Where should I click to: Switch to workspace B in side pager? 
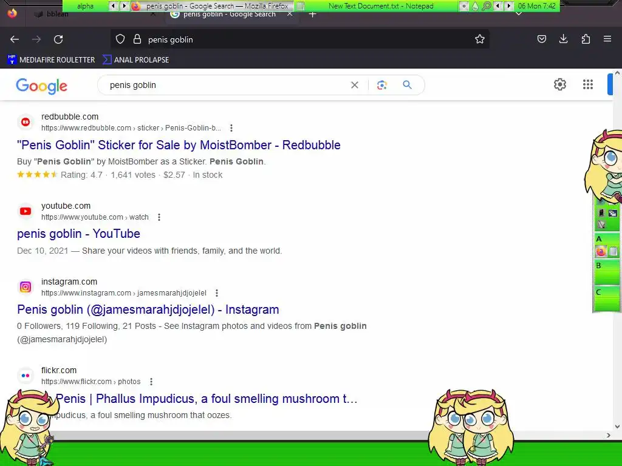(x=607, y=272)
